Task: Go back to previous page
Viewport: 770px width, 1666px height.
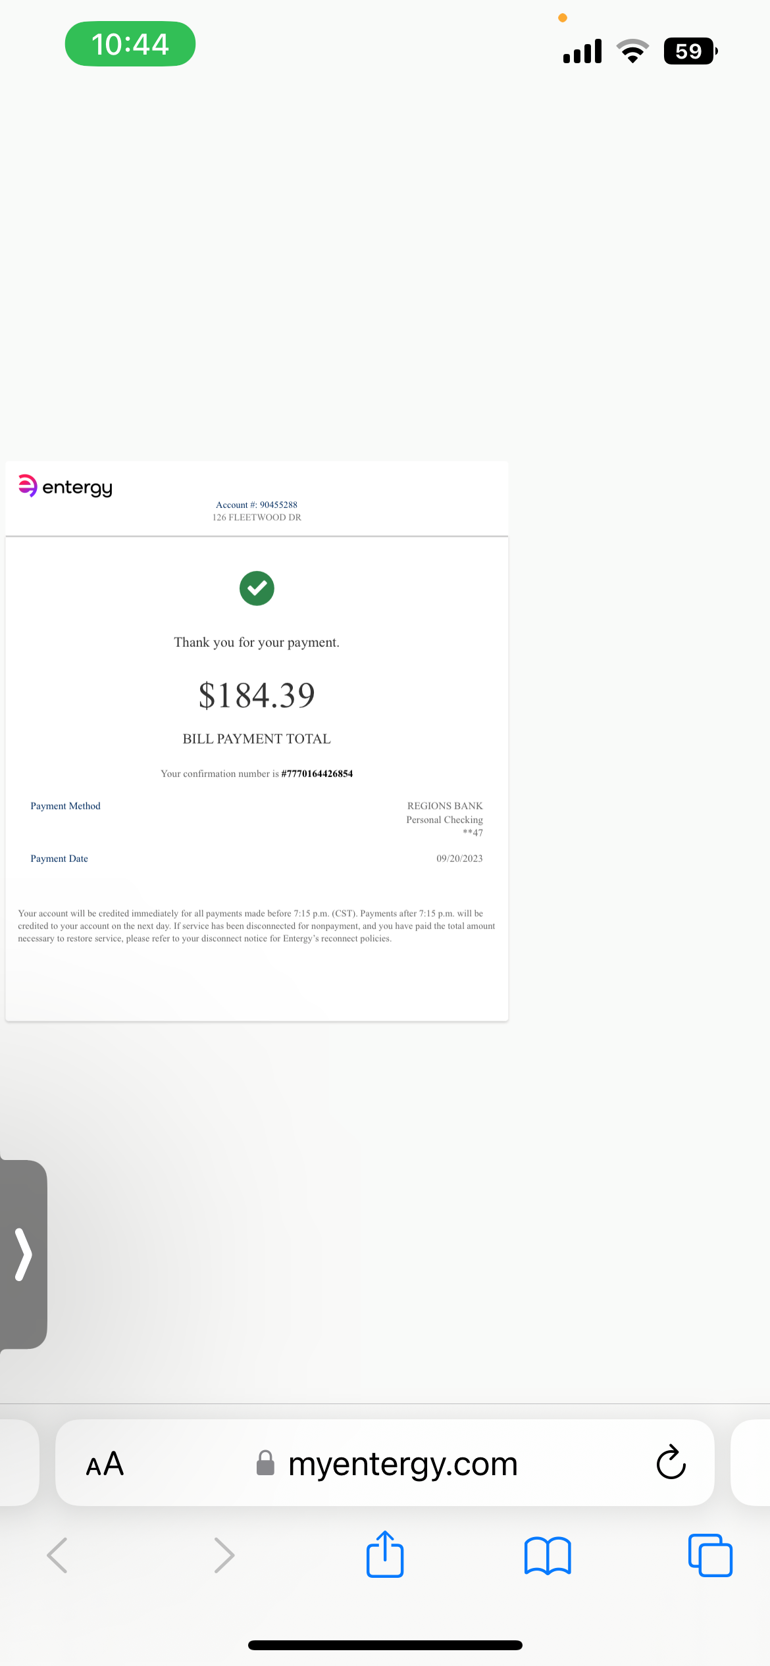Action: (57, 1555)
